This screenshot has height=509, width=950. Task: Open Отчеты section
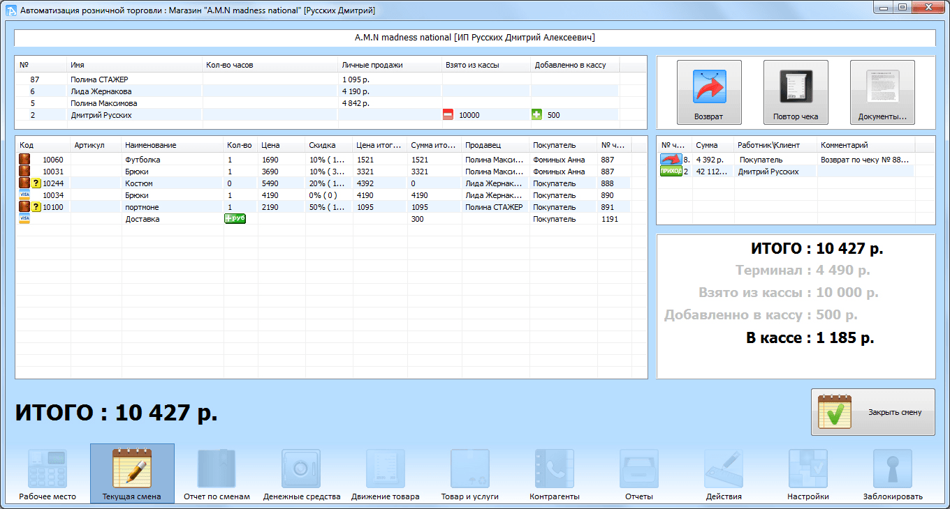tap(639, 475)
